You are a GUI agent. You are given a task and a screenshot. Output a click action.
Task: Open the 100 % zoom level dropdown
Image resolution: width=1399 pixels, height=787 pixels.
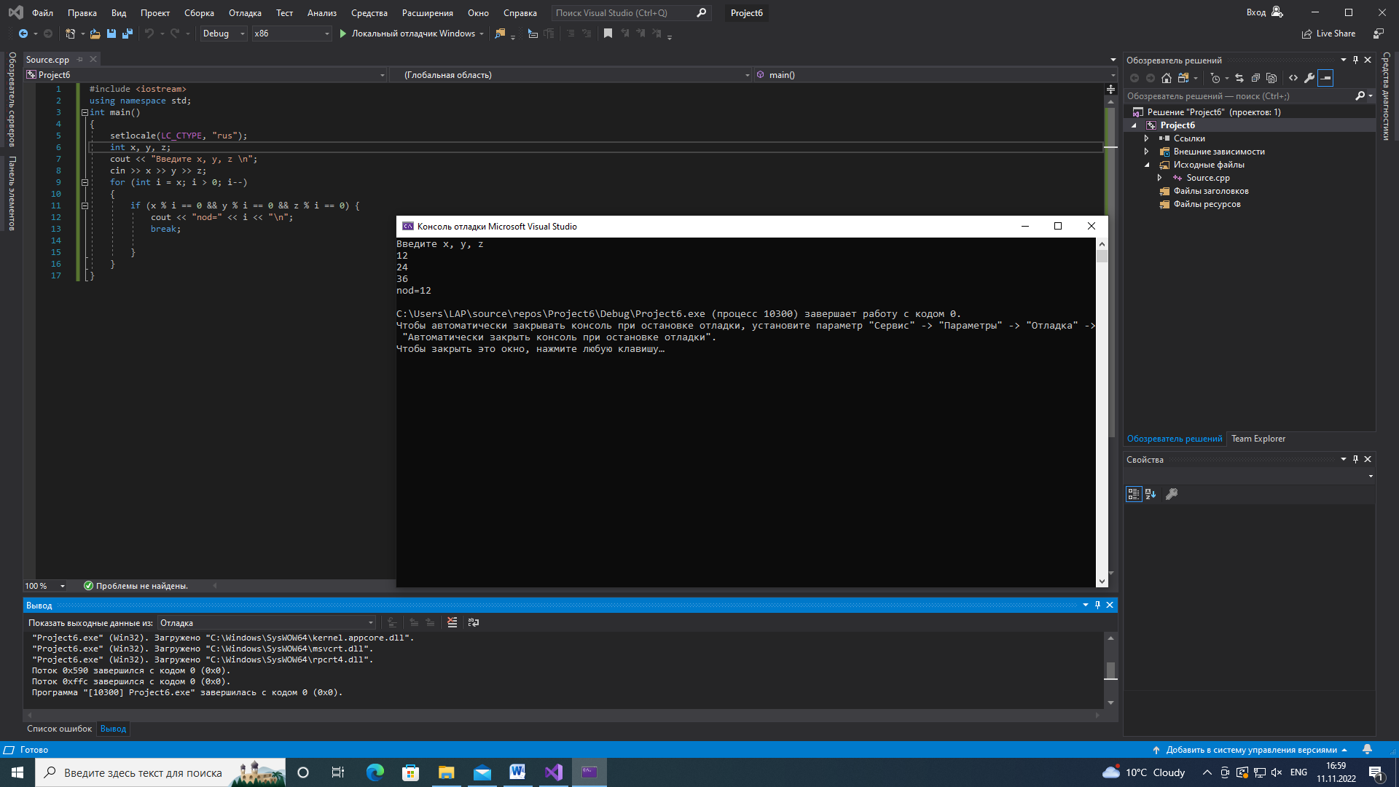tap(63, 586)
